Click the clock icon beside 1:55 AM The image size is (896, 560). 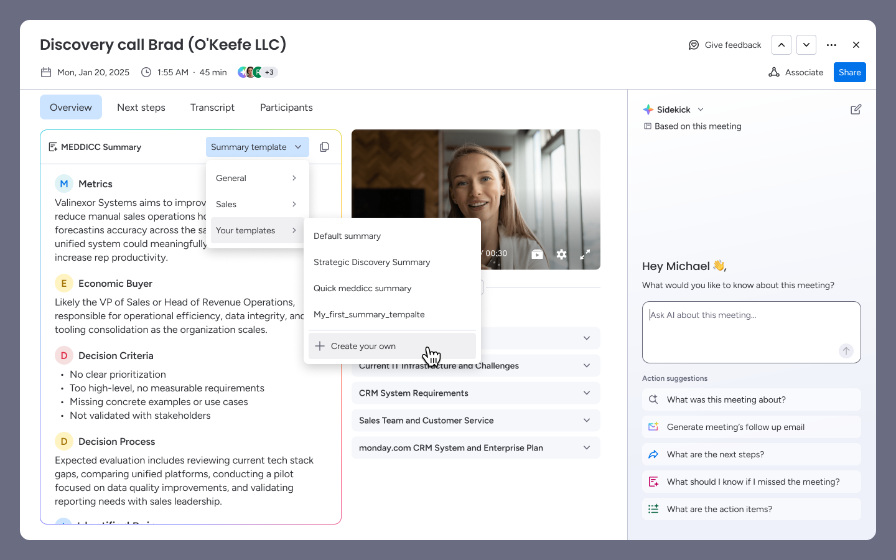[x=146, y=72]
